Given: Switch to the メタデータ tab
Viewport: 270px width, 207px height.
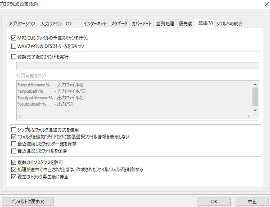Looking at the screenshot, I should (119, 23).
